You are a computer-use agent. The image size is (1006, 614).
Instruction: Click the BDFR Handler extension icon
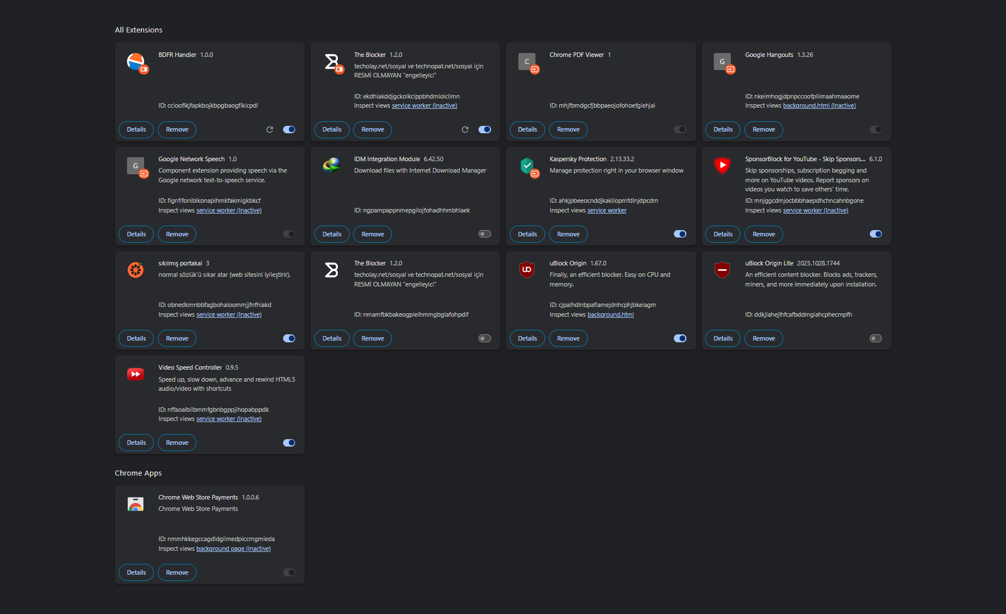[136, 62]
